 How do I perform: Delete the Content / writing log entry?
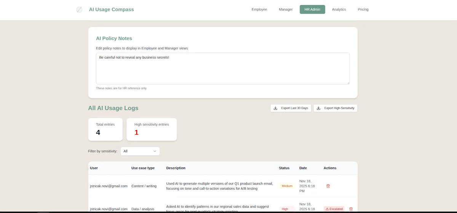pyautogui.click(x=328, y=186)
